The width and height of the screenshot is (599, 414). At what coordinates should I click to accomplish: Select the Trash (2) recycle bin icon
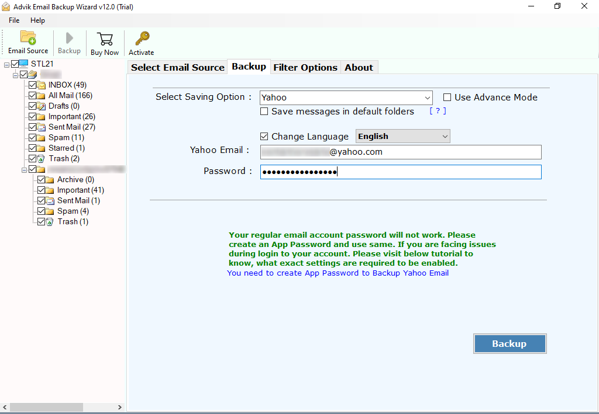pos(41,159)
